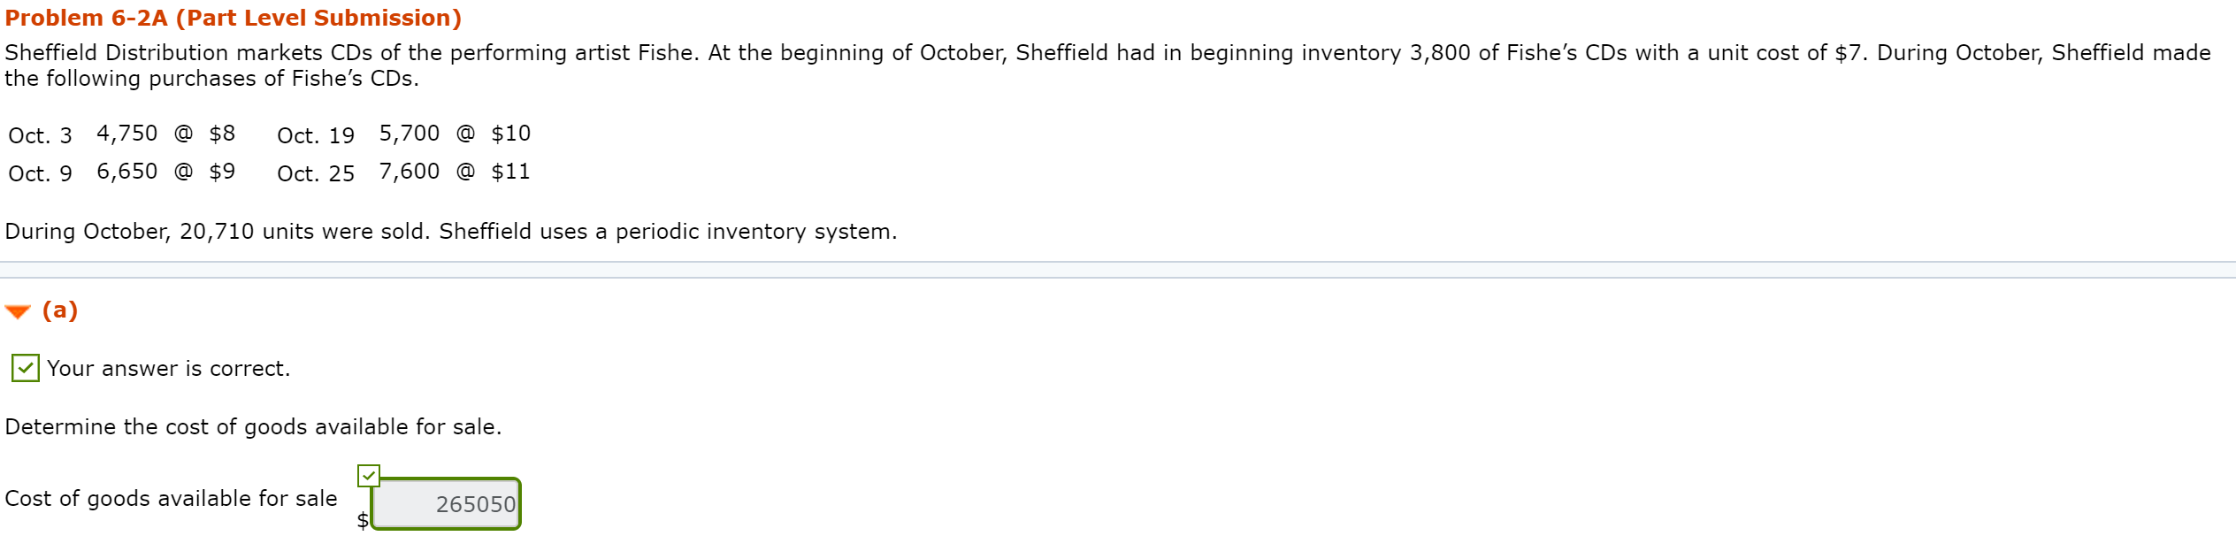Select the checkmark icon marking the 265050 entry
The height and width of the screenshot is (536, 2236).
[x=368, y=476]
